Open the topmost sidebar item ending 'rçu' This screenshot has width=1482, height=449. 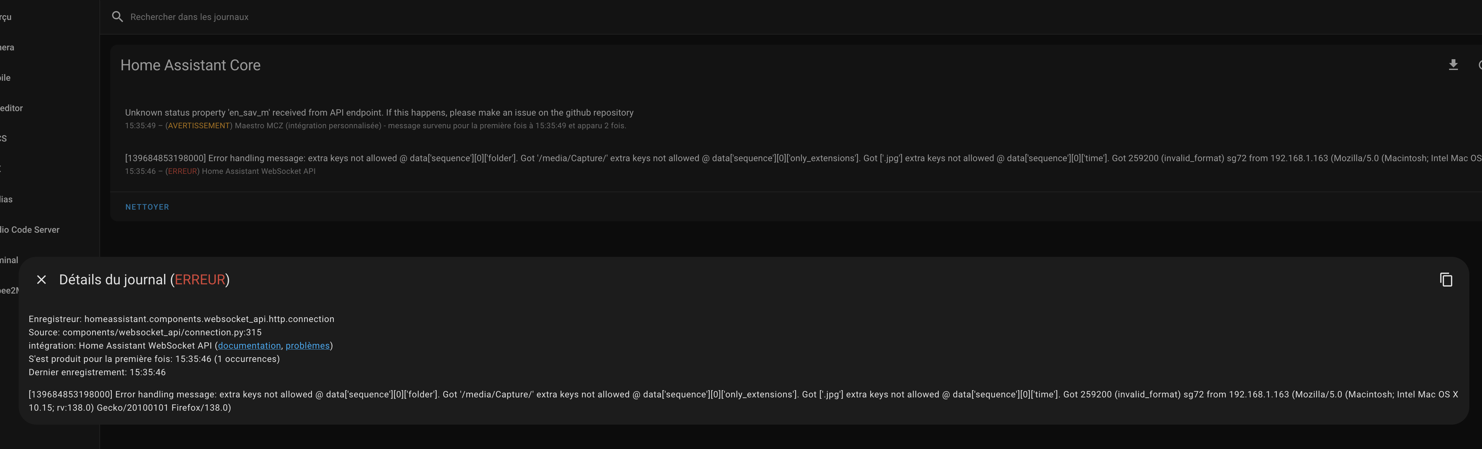pos(6,17)
